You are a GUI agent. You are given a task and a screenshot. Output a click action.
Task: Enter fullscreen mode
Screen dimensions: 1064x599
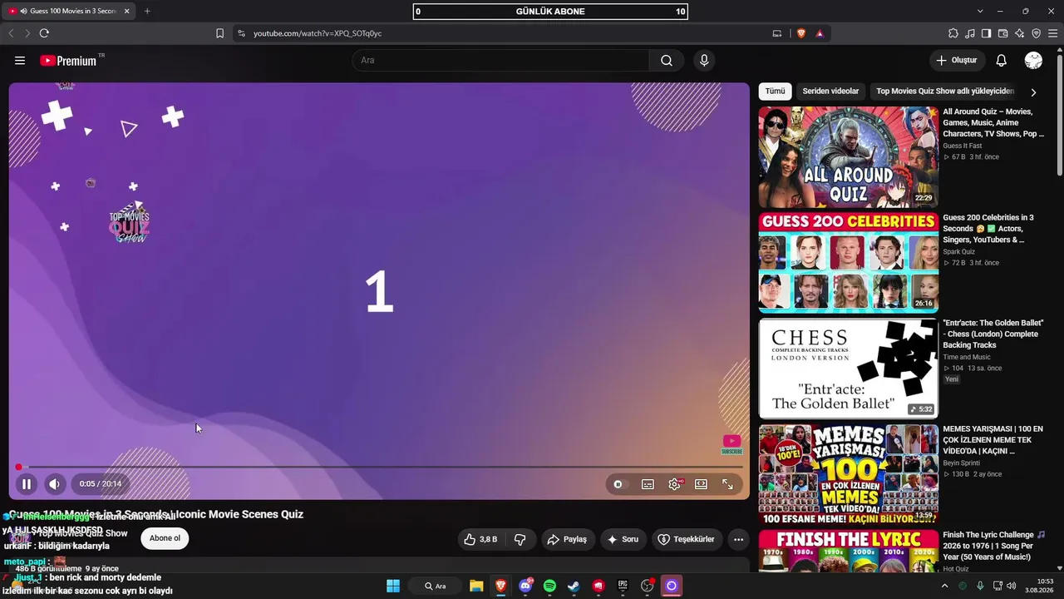[727, 484]
